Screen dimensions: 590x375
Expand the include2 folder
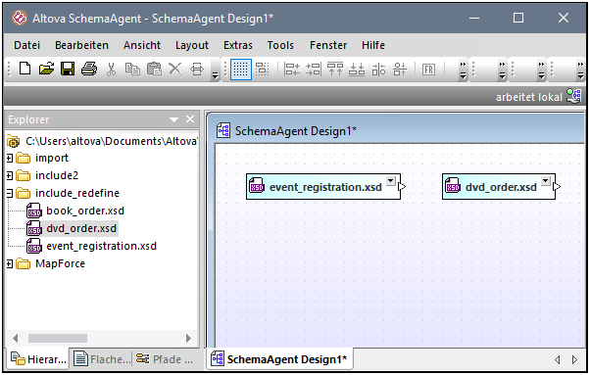(10, 175)
